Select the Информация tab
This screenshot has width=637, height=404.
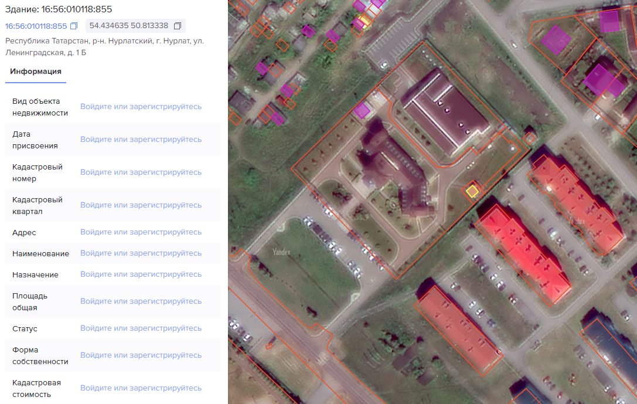click(36, 72)
